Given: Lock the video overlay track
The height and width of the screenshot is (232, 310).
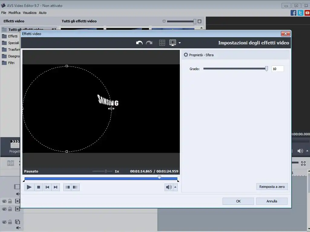Looking at the screenshot, I should point(10,222).
